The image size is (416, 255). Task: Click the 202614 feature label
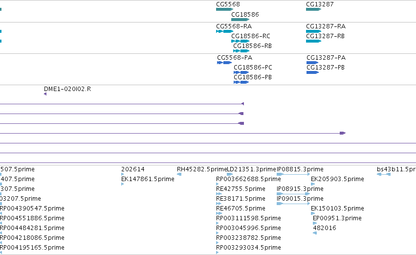[133, 169]
